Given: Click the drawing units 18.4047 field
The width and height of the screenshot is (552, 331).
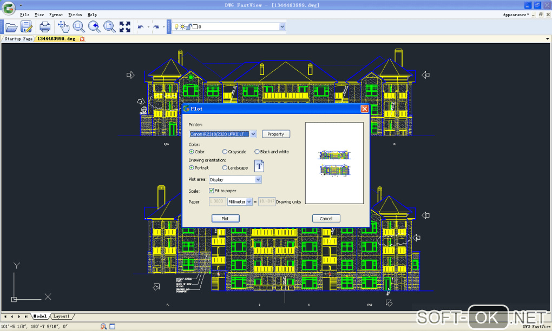Looking at the screenshot, I should 266,201.
